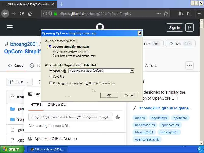
Task: Click the opencoresimplify topic tag
Action: coord(147,139)
